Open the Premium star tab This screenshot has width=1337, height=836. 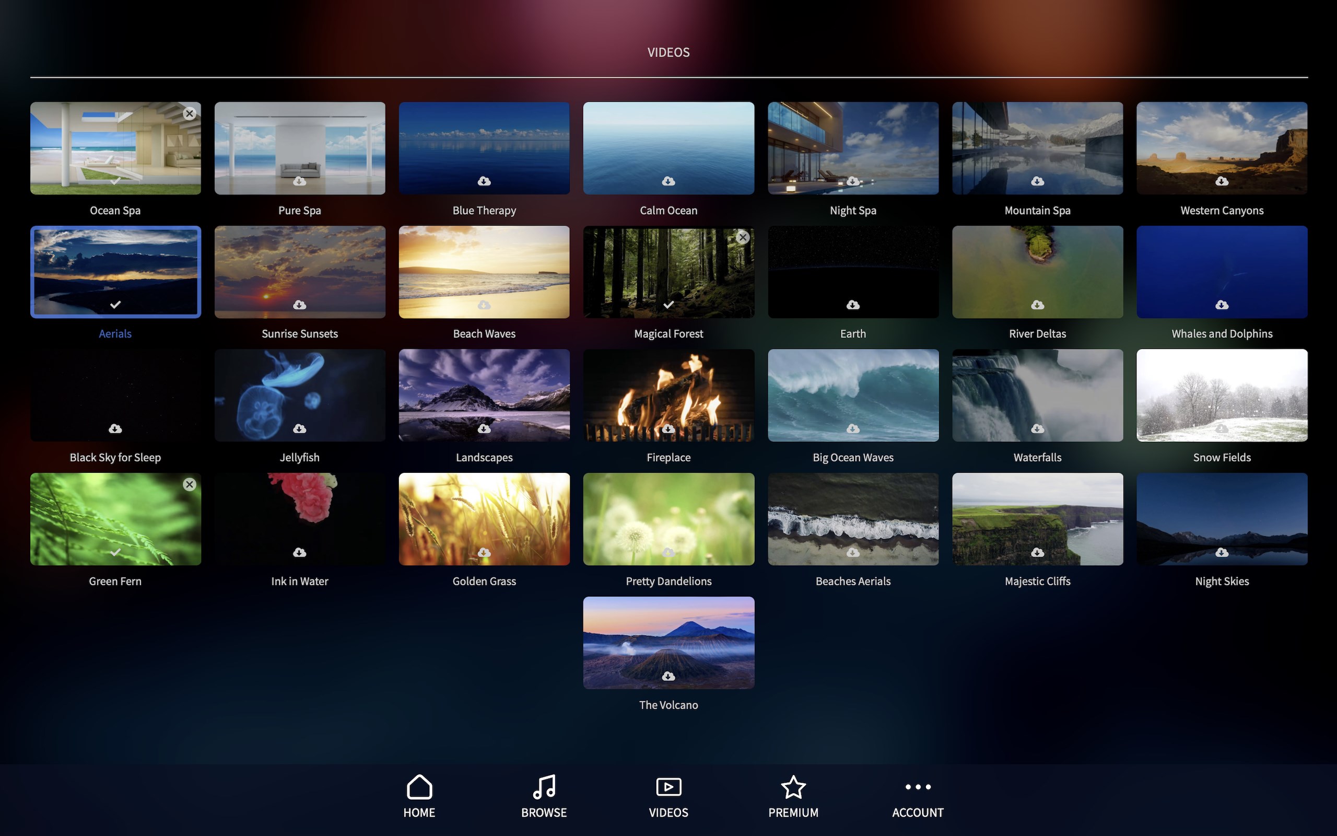[793, 796]
